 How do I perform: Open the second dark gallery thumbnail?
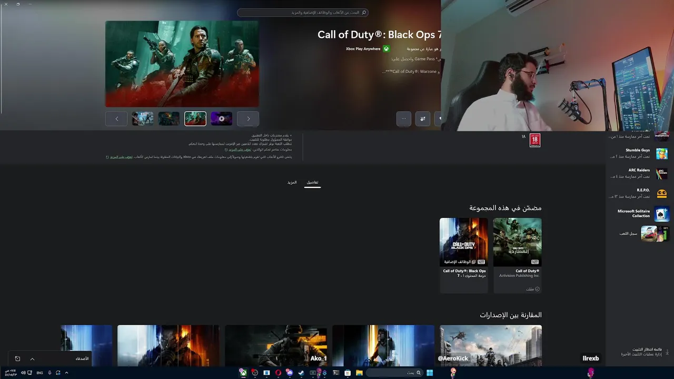169,118
